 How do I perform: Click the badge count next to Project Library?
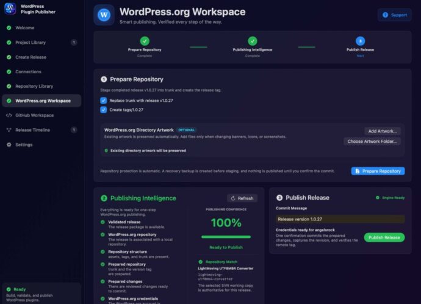(x=74, y=43)
